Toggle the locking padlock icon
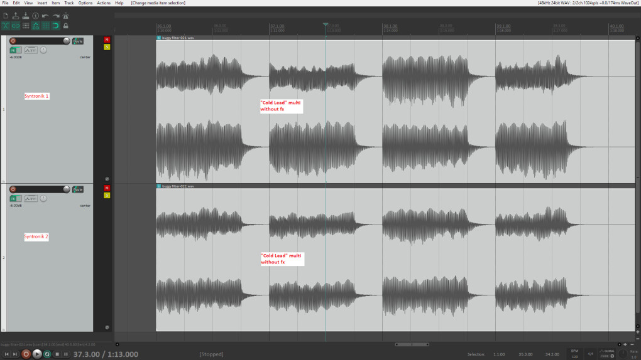The image size is (641, 360). click(65, 26)
